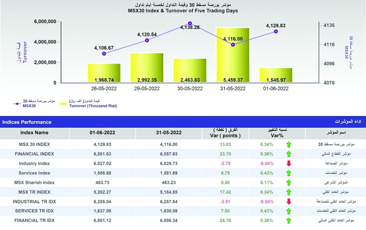
Task: Click the red down arrow for INDUSTRIAL TR IDX
Action: click(x=289, y=201)
